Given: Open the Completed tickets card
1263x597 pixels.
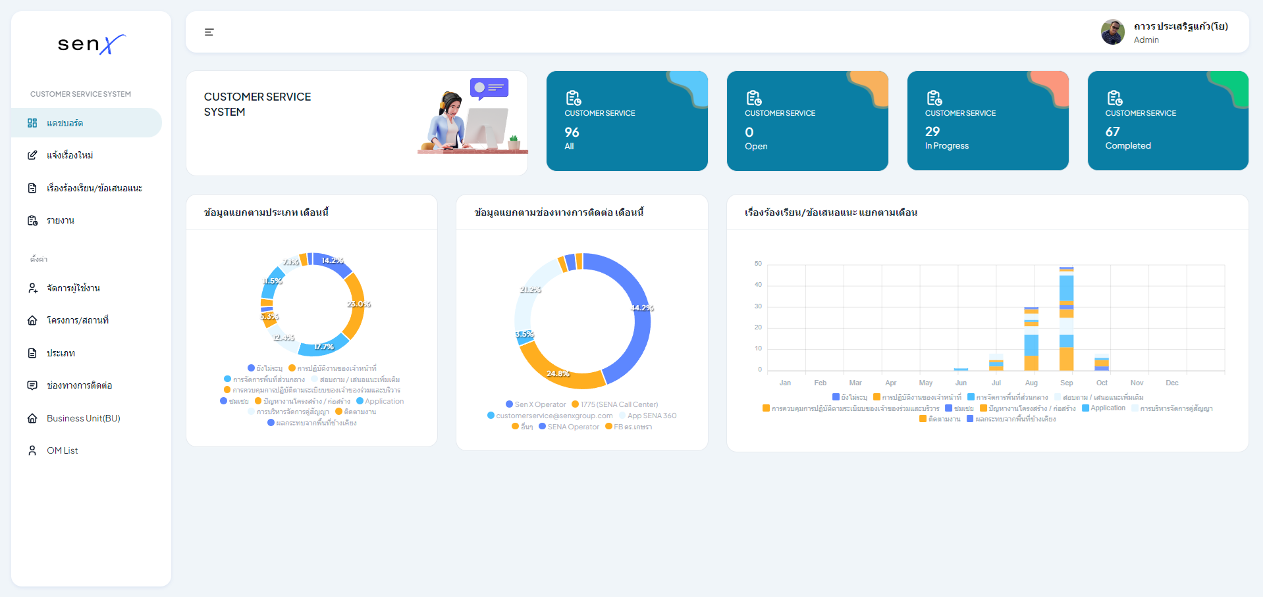Looking at the screenshot, I should pos(1168,121).
